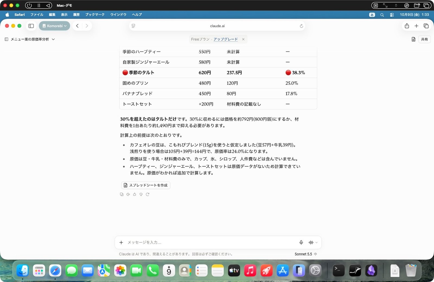
Task: Click the 共有 share button
Action: click(425, 39)
